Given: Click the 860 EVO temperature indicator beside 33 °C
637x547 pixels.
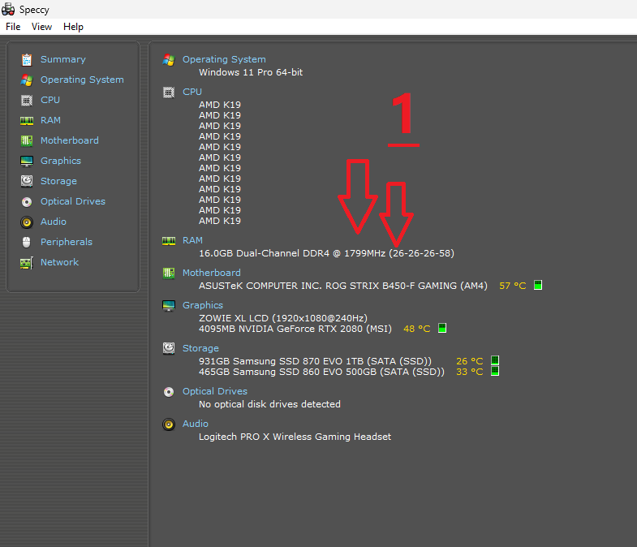Looking at the screenshot, I should pos(495,371).
